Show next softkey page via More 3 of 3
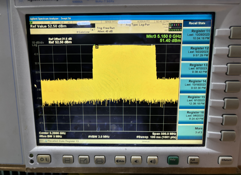Image resolution: width=241 pixels, height=175 pixels. pos(191,131)
